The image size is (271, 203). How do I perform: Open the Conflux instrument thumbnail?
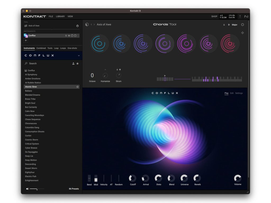[x=26, y=36]
